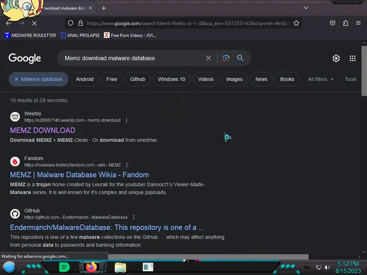
Task: Click the GitHub site favicon
Action: coord(15,213)
